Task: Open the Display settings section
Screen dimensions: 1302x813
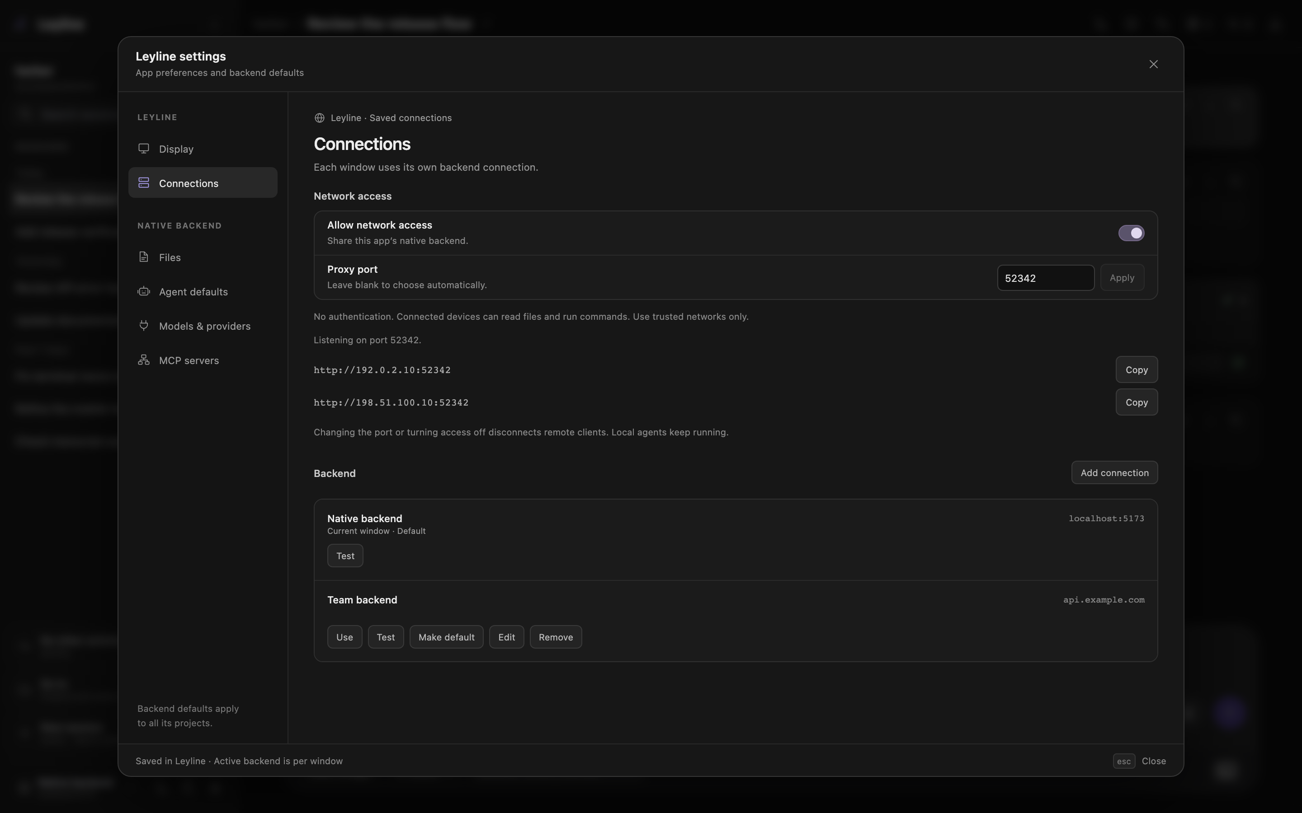Action: tap(203, 149)
